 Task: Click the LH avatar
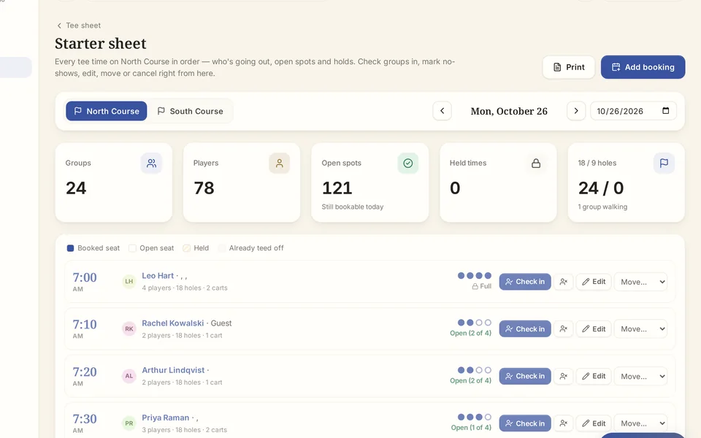[129, 282]
